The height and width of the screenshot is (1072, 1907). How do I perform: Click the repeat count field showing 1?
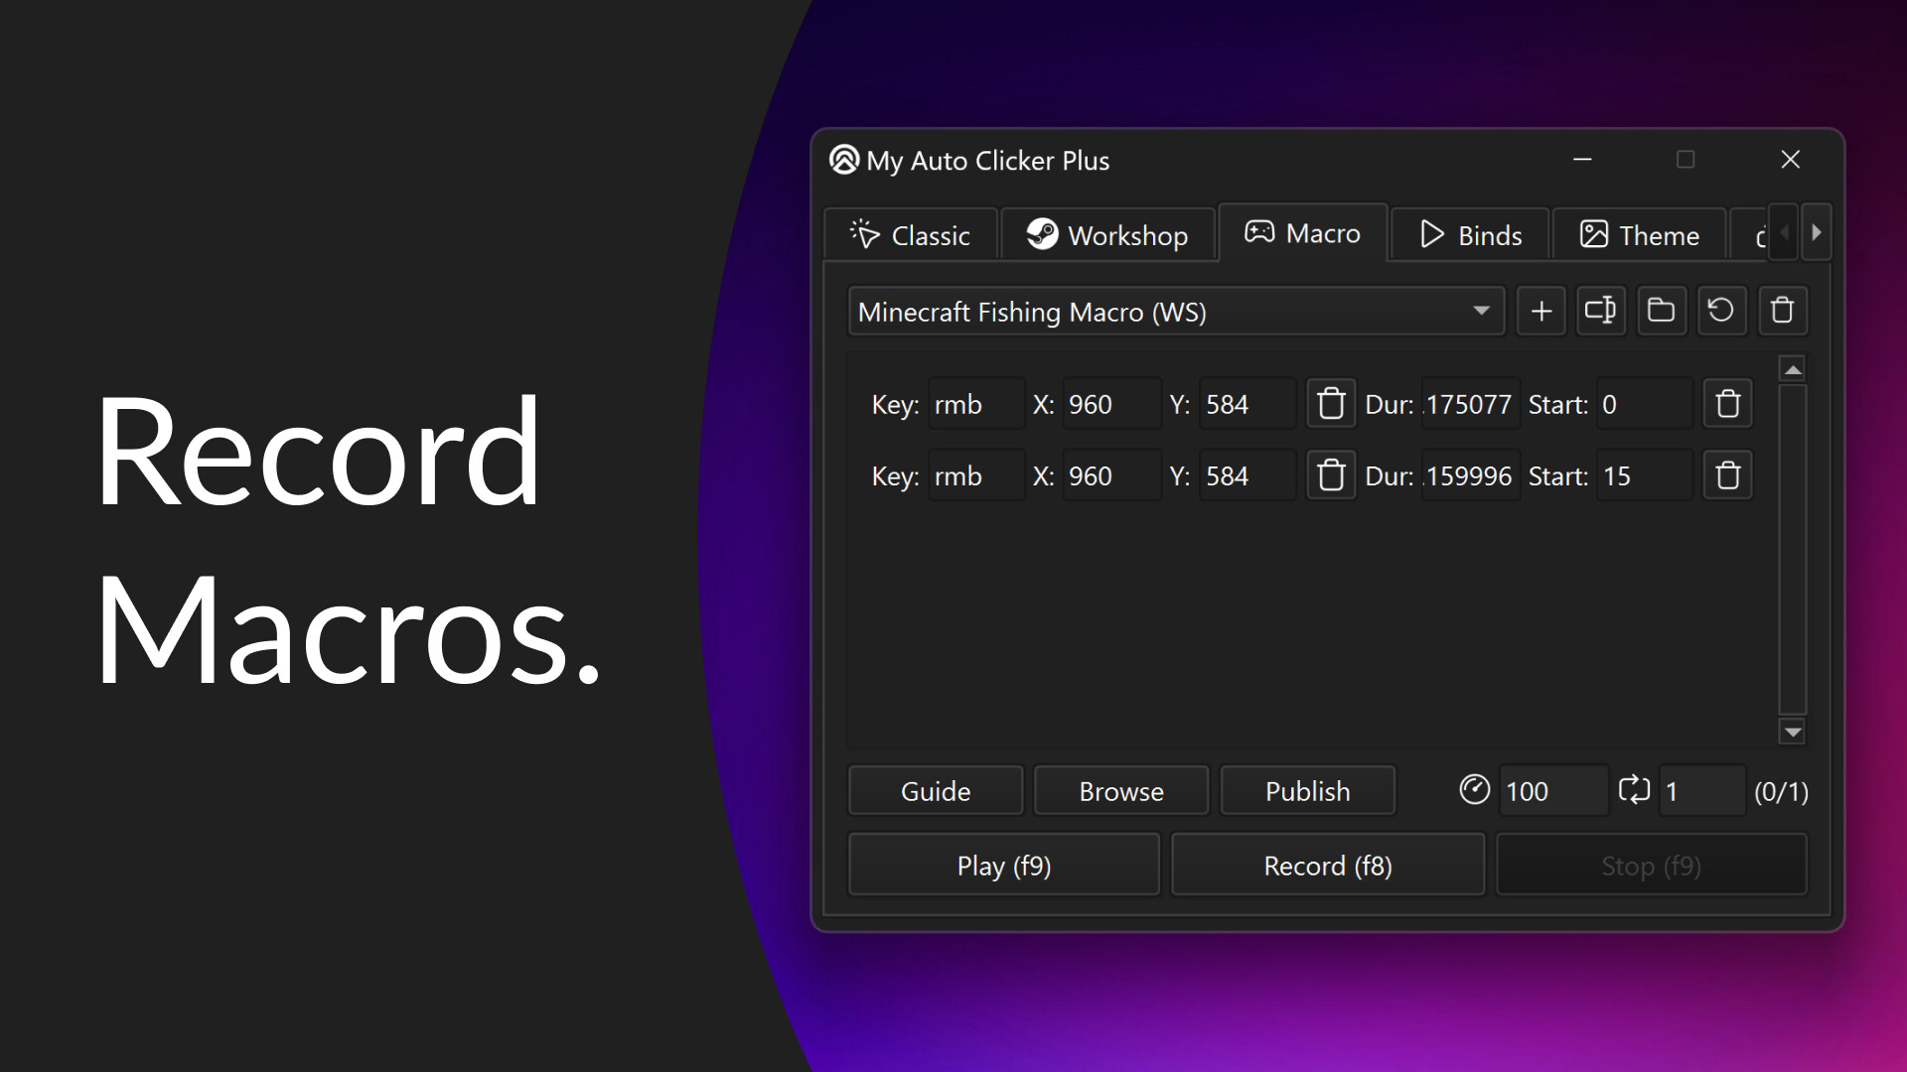click(1701, 791)
